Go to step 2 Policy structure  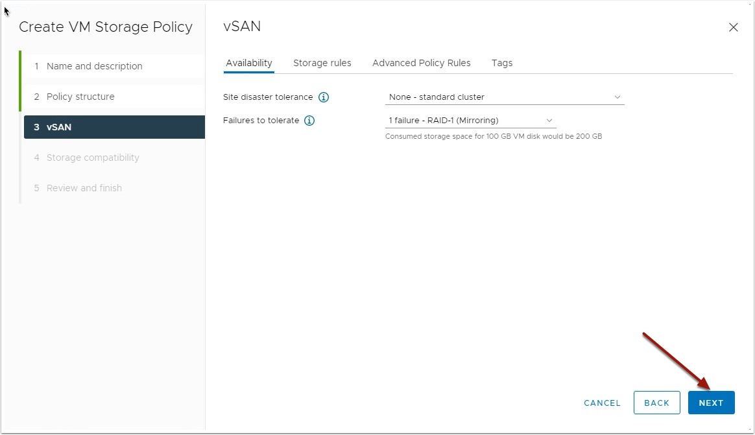click(x=114, y=97)
